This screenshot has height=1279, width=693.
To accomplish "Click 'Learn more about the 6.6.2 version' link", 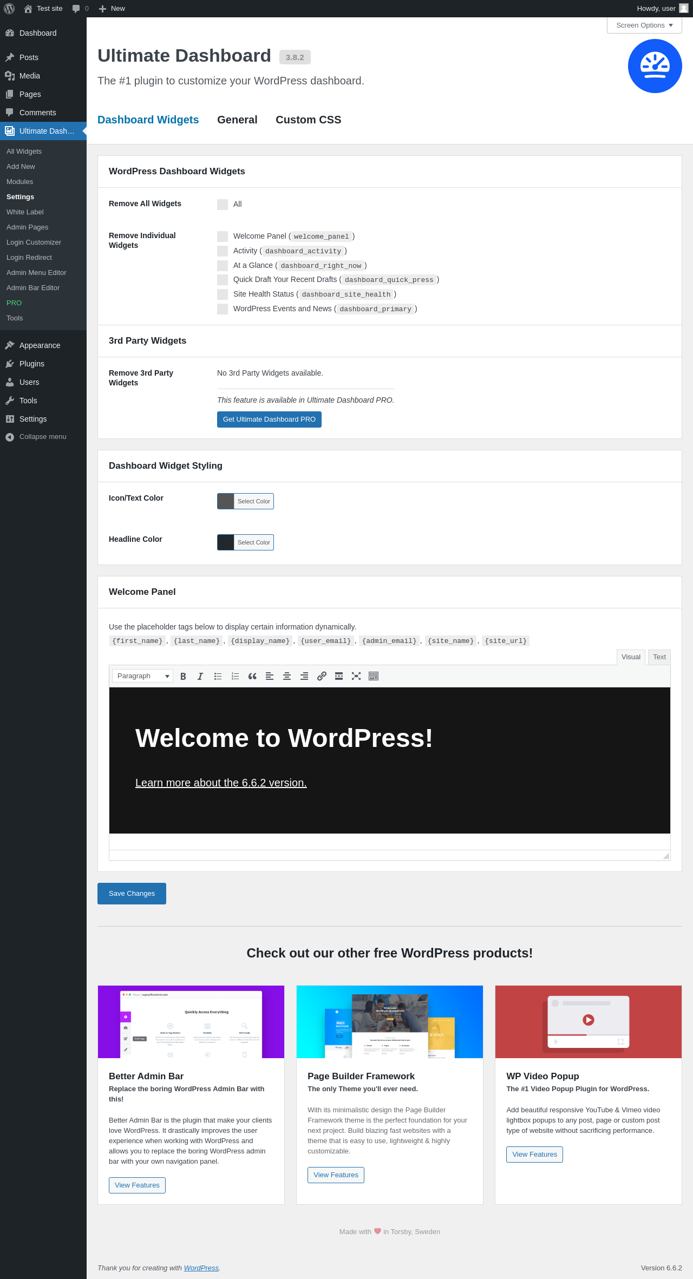I will coord(221,783).
